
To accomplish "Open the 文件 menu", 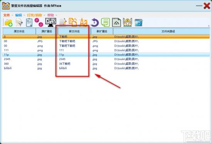I will coord(7,15).
